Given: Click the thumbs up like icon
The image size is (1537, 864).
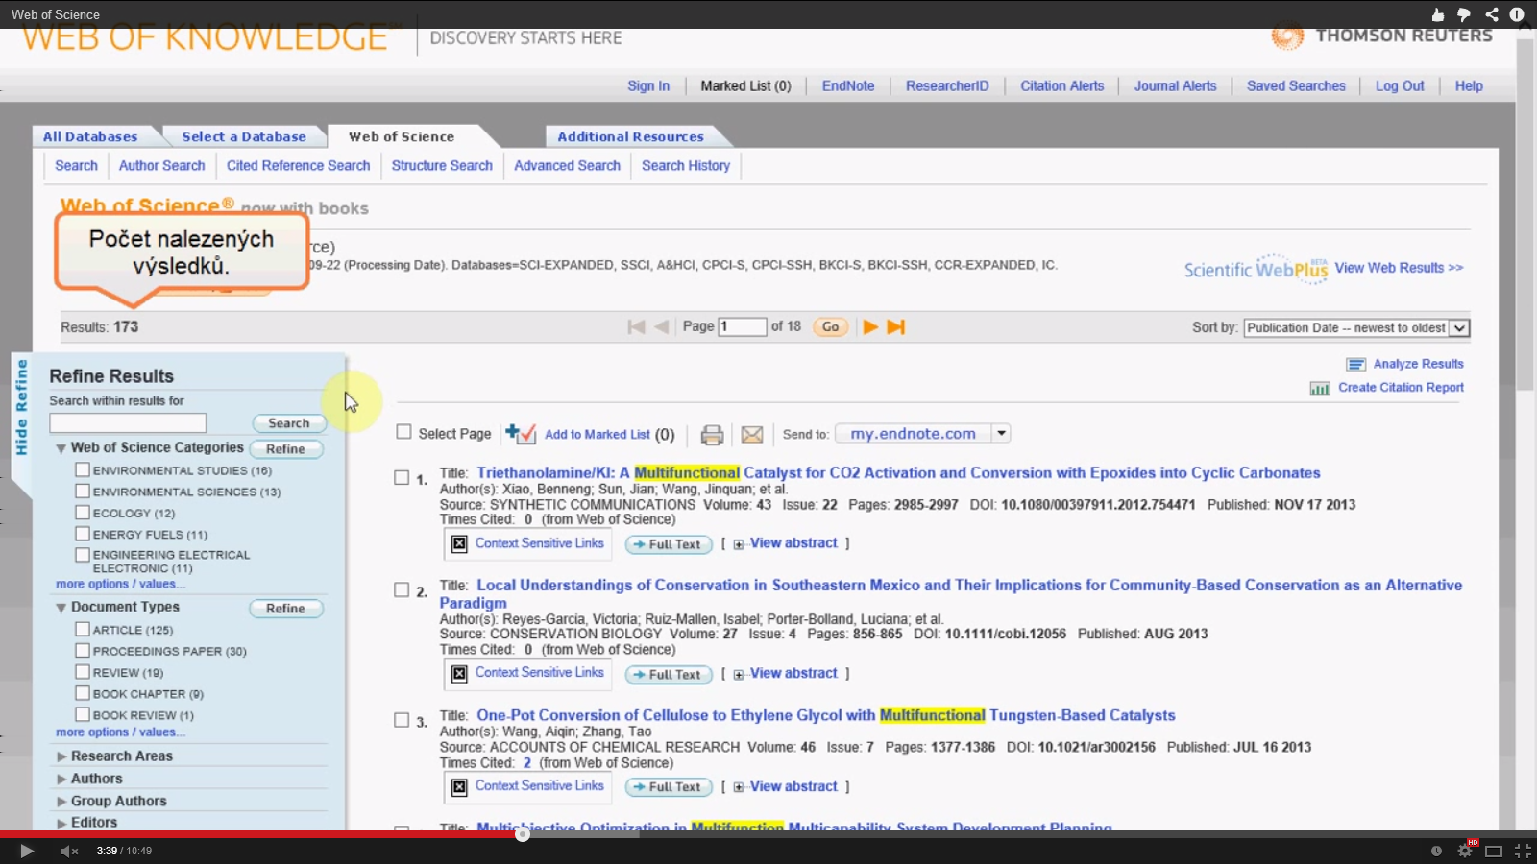Looking at the screenshot, I should click(1437, 14).
